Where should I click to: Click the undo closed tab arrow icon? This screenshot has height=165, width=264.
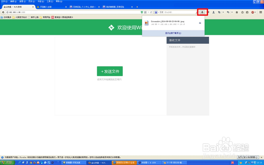point(228,12)
